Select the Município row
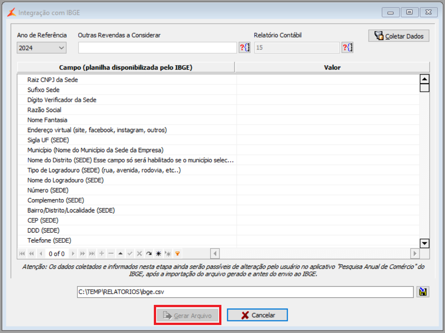 218,150
